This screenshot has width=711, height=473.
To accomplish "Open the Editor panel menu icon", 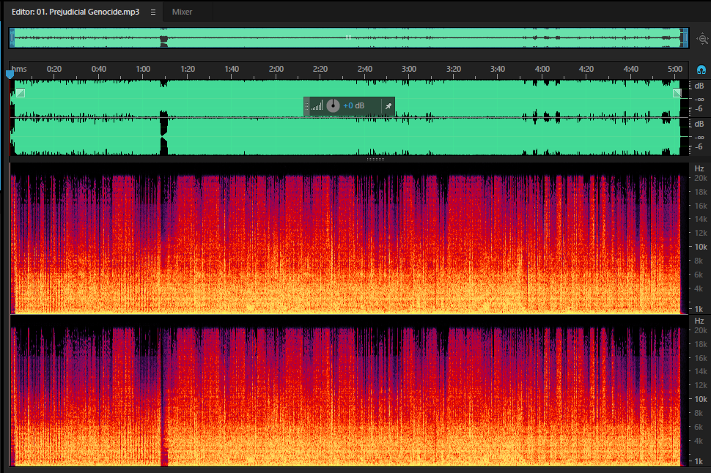I will click(x=152, y=12).
